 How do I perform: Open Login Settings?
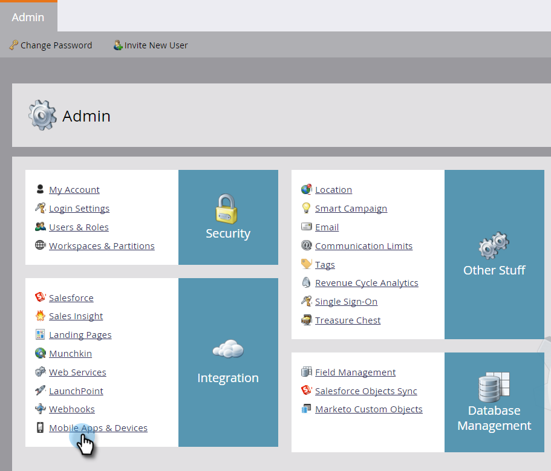point(79,209)
